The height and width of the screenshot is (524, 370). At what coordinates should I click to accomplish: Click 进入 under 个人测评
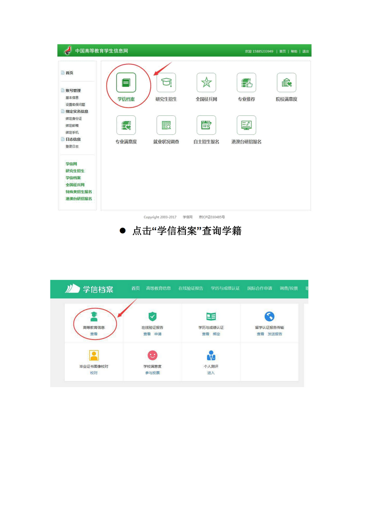(x=211, y=373)
